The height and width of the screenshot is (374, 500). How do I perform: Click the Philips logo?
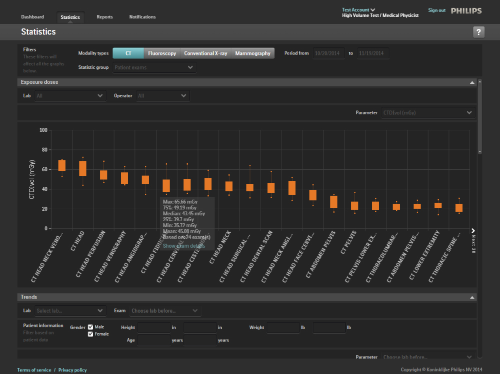click(466, 10)
